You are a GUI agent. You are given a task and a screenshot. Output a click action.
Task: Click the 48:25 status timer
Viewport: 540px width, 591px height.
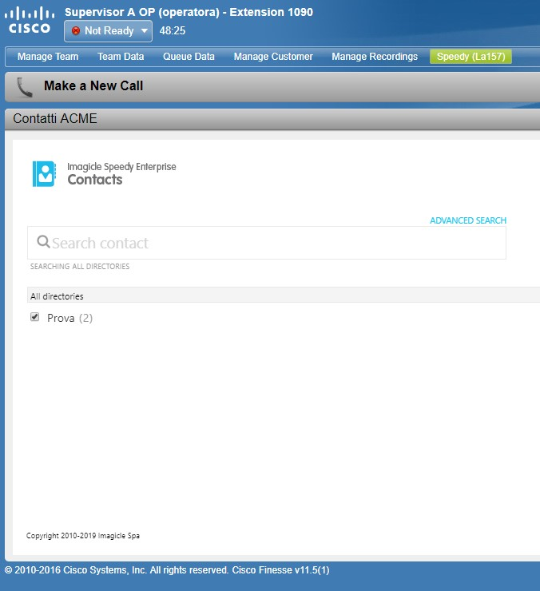[x=173, y=31]
